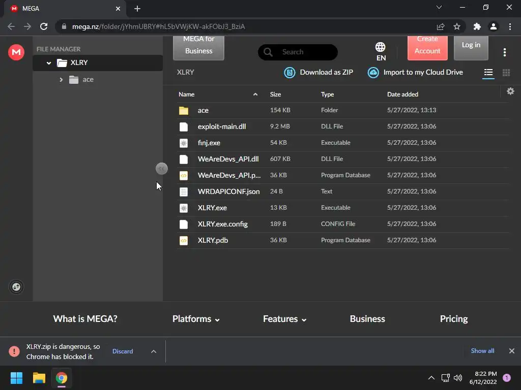
Task: Open the XLRY.zip download options arrow
Action: 154,351
